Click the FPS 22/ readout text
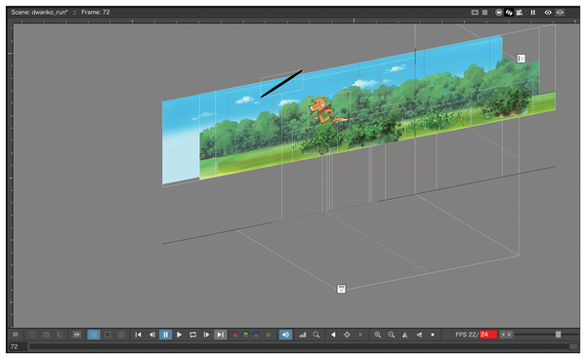Image resolution: width=586 pixels, height=359 pixels. (467, 335)
